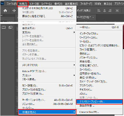This screenshot has height=116, width=124.
Task: Open 一般(G)... preferences
Action: (99, 27)
